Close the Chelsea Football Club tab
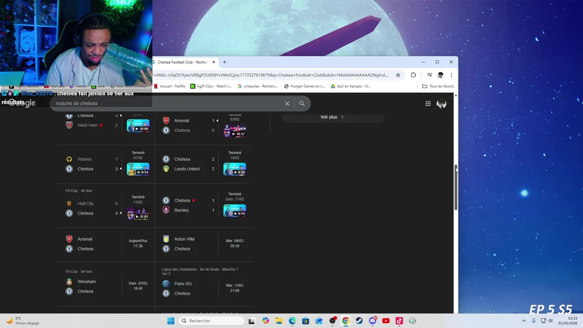 [214, 62]
